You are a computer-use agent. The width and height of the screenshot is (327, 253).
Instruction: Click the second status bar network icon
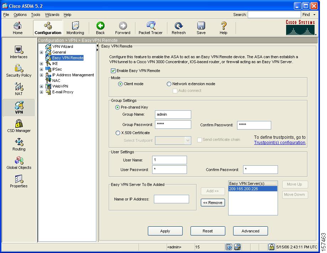(237, 247)
